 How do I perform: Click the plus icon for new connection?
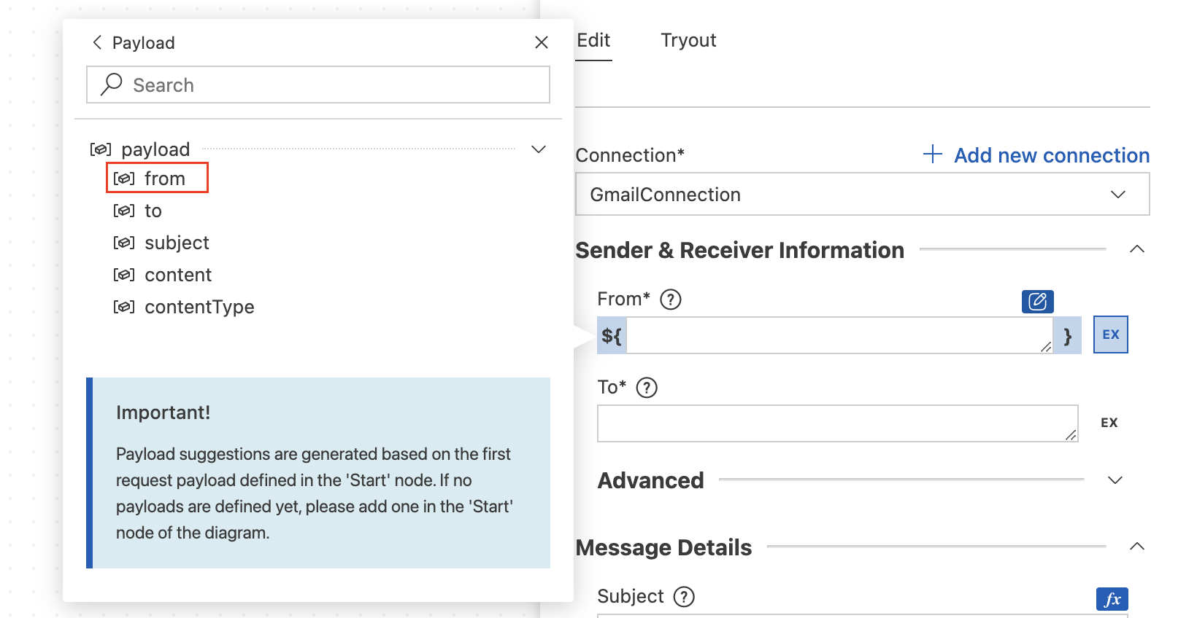933,154
